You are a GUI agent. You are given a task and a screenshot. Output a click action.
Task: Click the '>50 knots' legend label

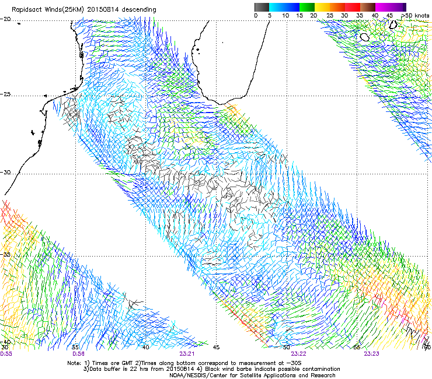click(415, 16)
